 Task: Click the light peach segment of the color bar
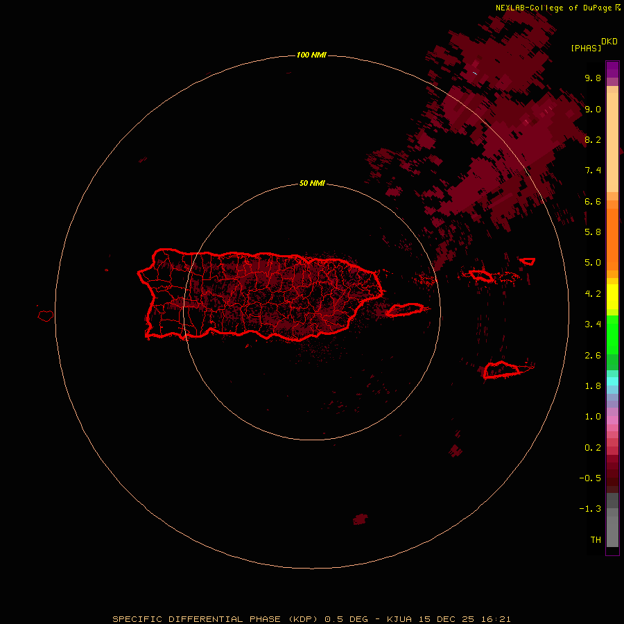pyautogui.click(x=612, y=142)
